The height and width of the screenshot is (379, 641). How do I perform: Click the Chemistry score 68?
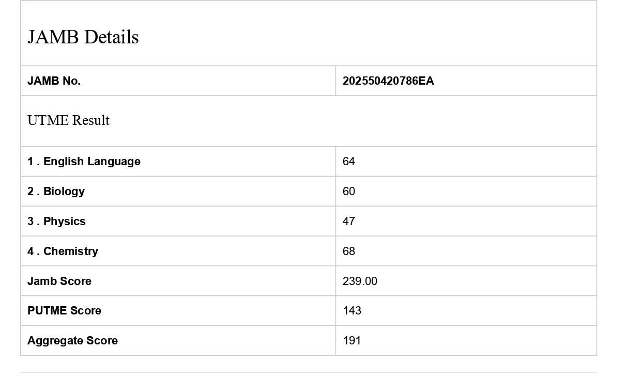coord(349,251)
